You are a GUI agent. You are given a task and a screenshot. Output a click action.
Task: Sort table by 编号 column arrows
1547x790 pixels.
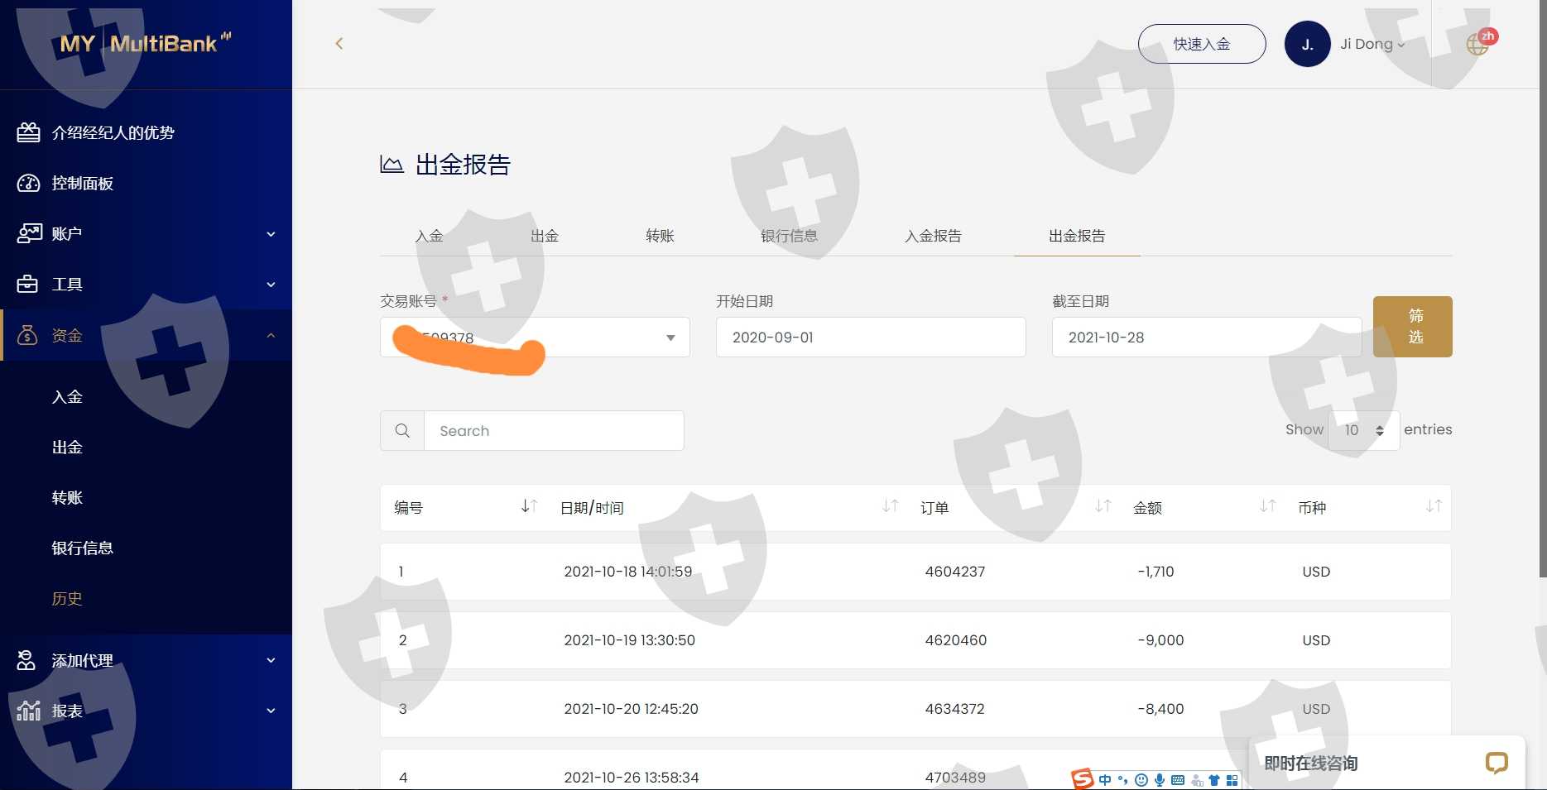pyautogui.click(x=529, y=506)
